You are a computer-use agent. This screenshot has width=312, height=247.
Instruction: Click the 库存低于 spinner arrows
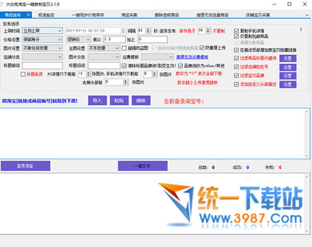(208, 31)
